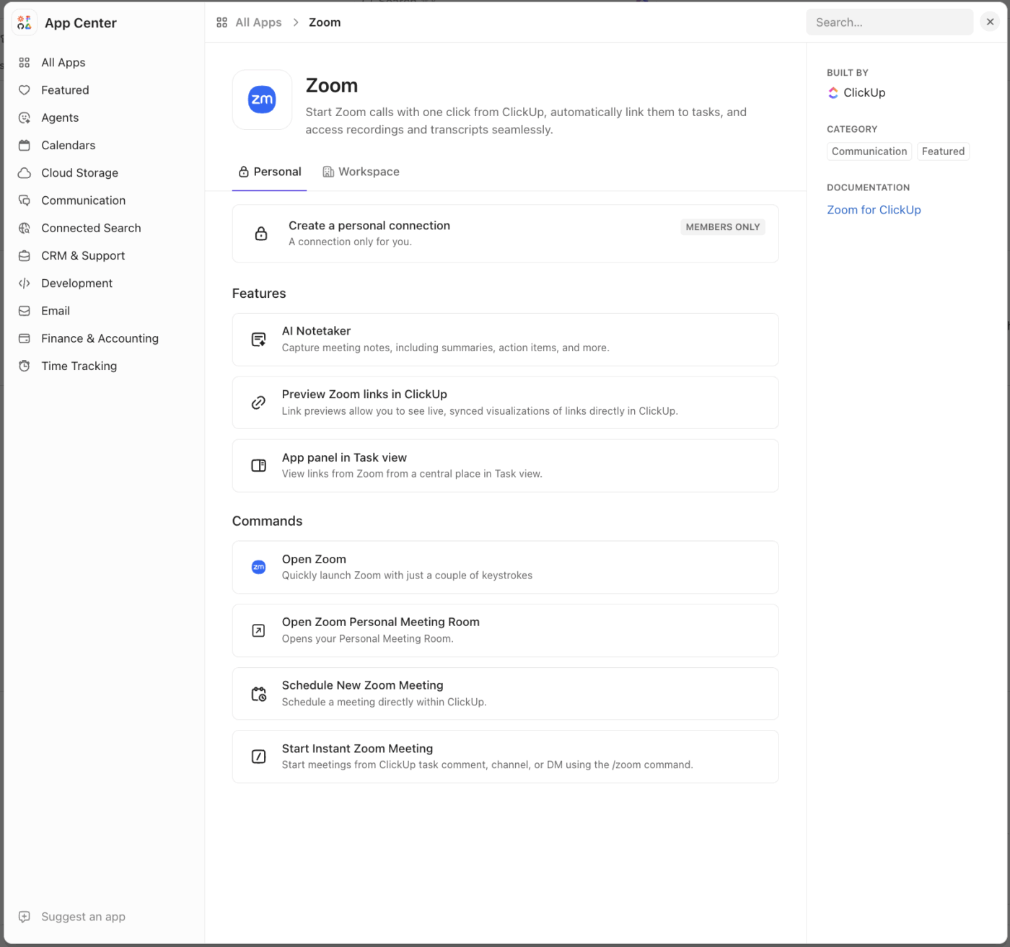Open the Email apps category icon

25,310
